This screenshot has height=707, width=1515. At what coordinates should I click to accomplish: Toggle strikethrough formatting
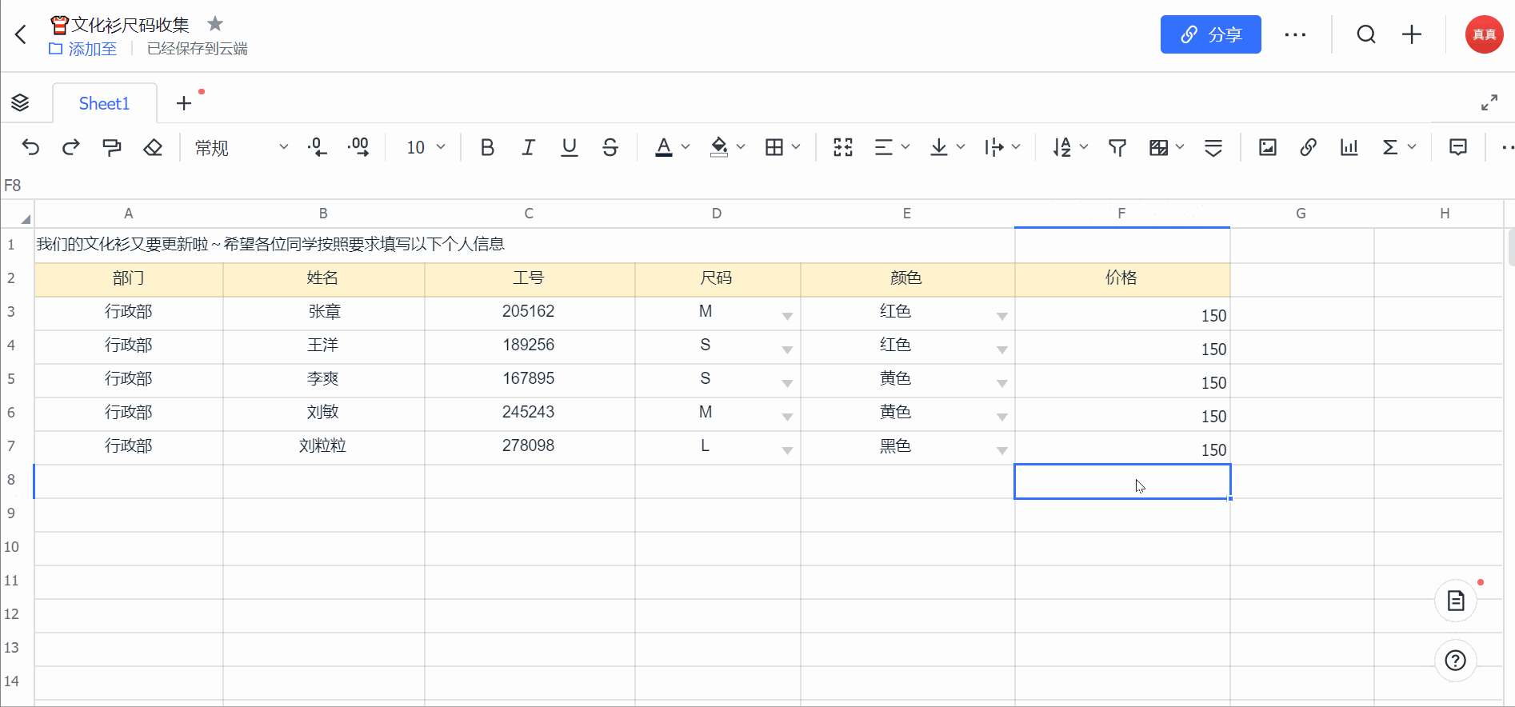pyautogui.click(x=610, y=147)
